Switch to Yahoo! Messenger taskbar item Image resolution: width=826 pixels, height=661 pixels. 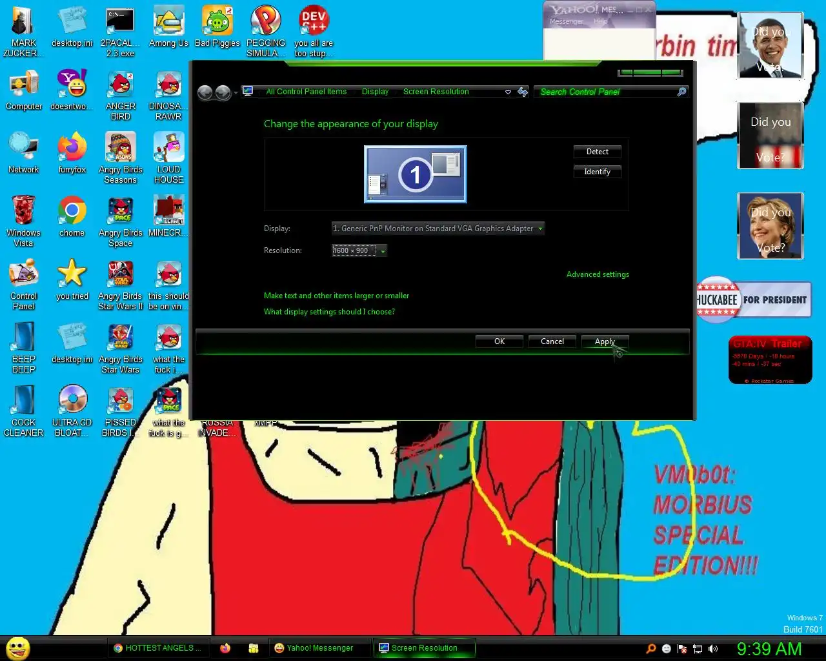(x=319, y=648)
